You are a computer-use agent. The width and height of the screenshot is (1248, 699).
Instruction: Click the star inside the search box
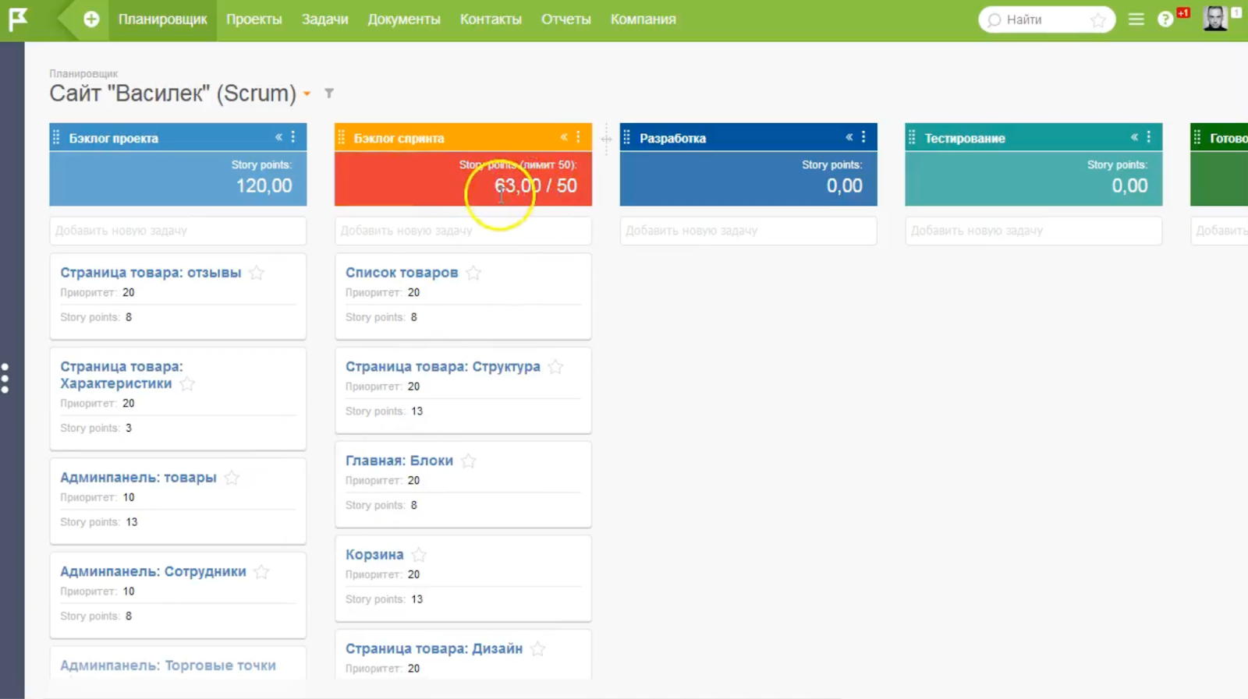click(x=1098, y=20)
